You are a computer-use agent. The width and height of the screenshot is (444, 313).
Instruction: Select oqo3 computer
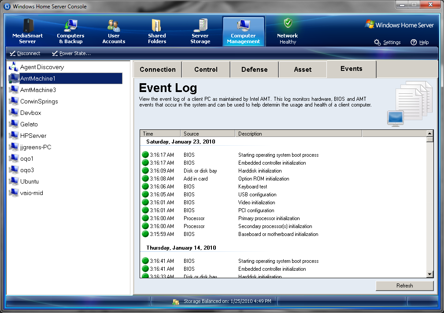pyautogui.click(x=27, y=170)
